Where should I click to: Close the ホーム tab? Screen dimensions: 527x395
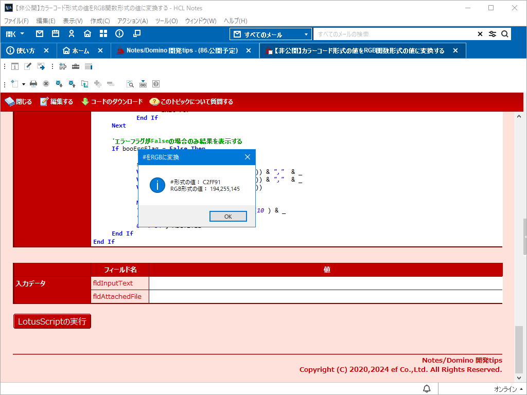click(x=100, y=50)
